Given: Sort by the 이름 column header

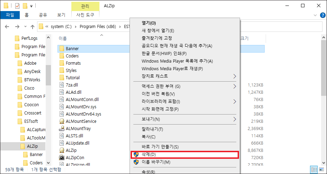Looking at the screenshot, I should click(63, 38).
